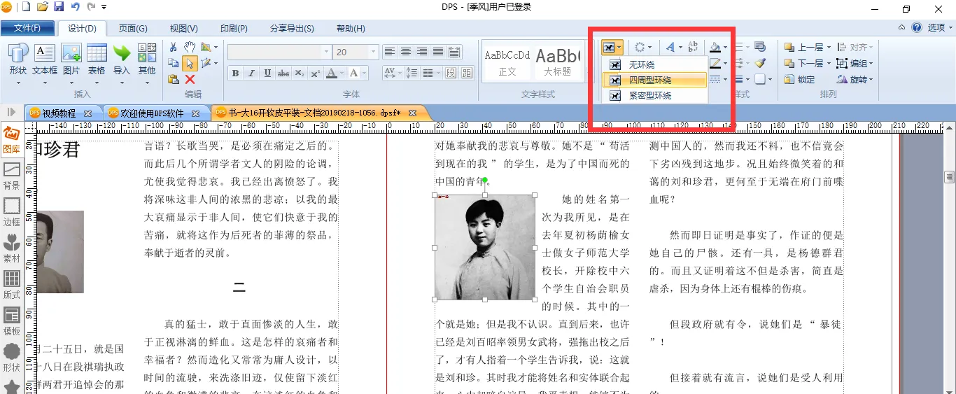Toggle italic text formatting
Viewport: 956px width, 394px height.
[251, 73]
